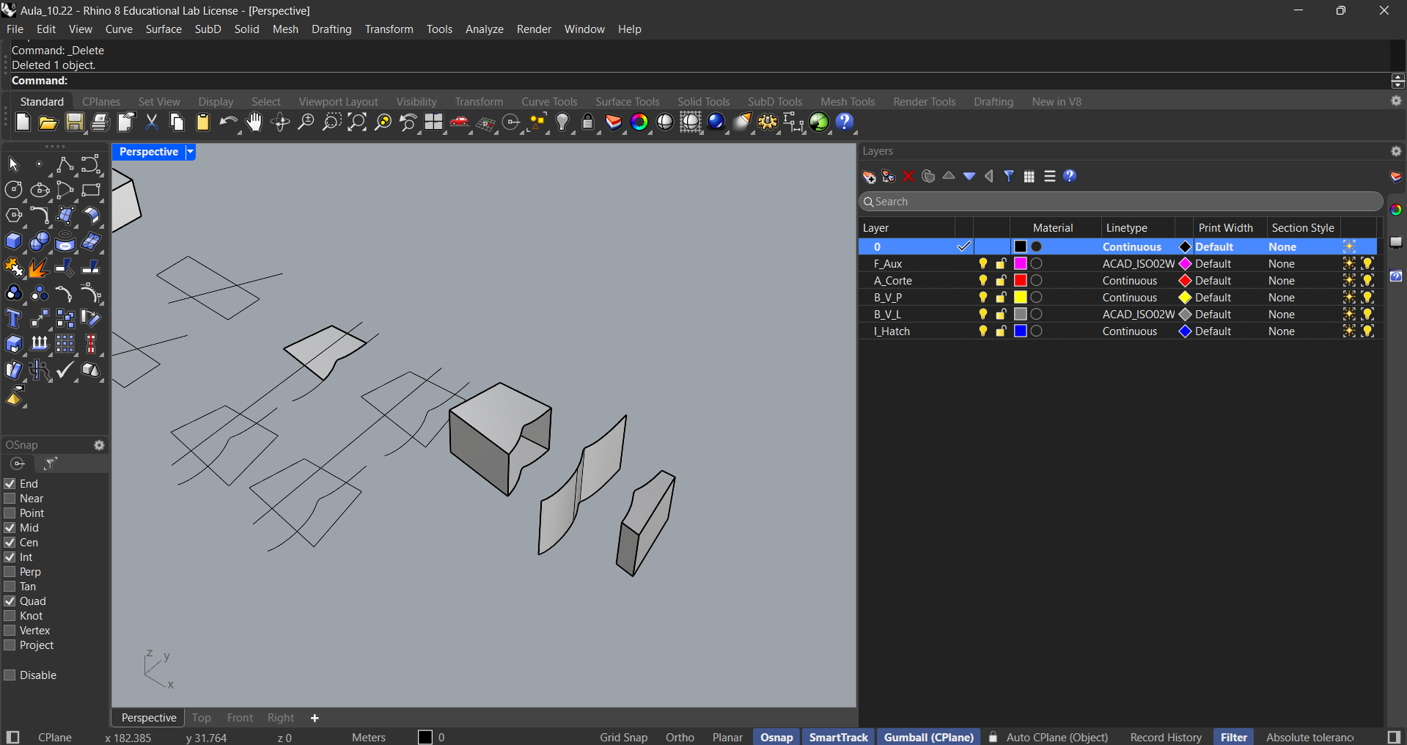This screenshot has height=745, width=1407.
Task: Click the four-viewport layout icon
Action: coord(434,122)
